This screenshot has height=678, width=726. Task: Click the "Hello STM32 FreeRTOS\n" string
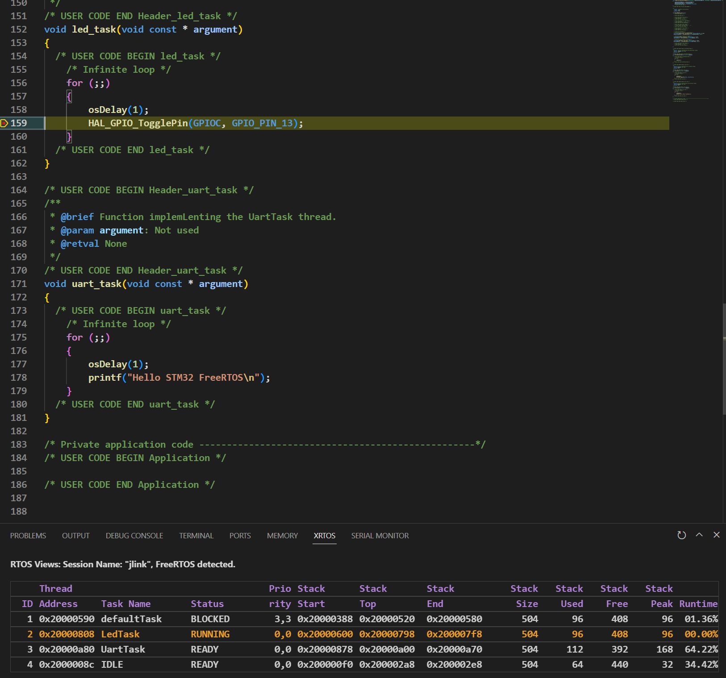(193, 378)
